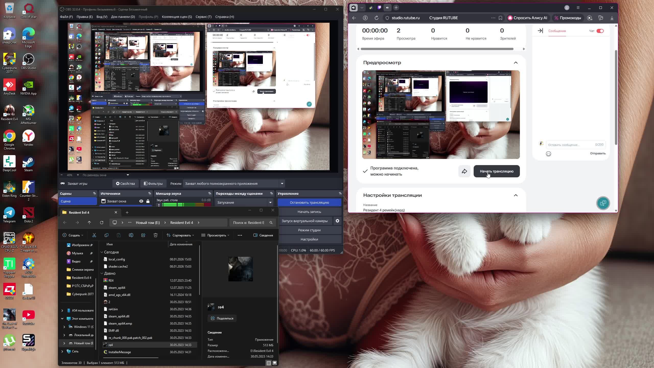Open the Сервис (T) menu in OBS
654x368 pixels.
pos(203,17)
